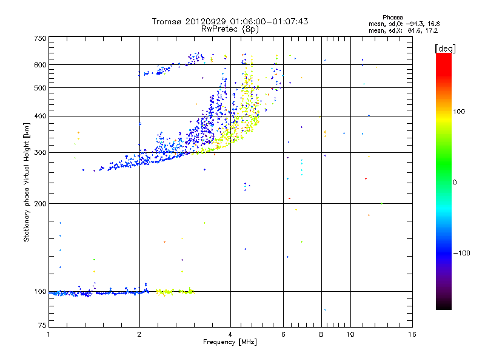Click the x-axis tick label '6'
Image resolution: width=485 pixels, height=364 pixels.
pyautogui.click(x=283, y=334)
